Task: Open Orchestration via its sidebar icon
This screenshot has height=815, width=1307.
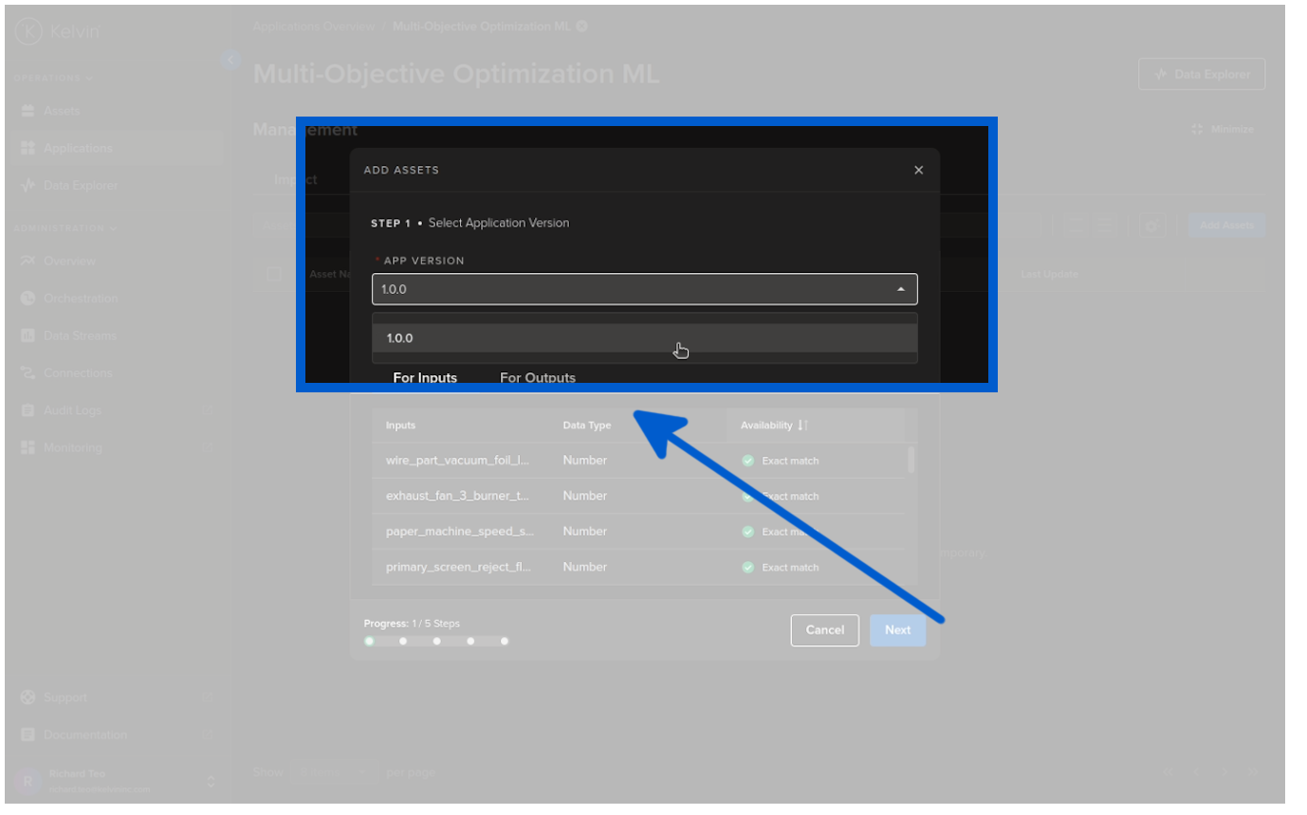Action: tap(28, 299)
